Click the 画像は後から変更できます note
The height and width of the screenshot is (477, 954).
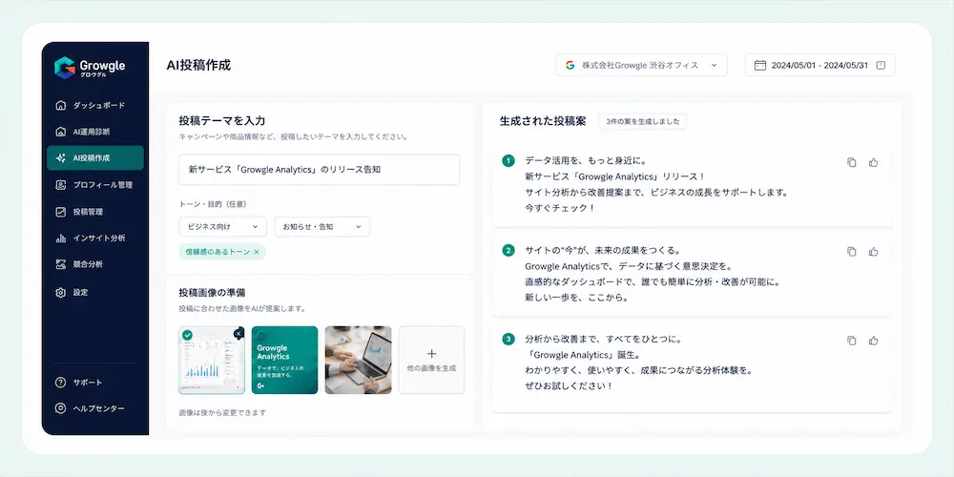222,412
